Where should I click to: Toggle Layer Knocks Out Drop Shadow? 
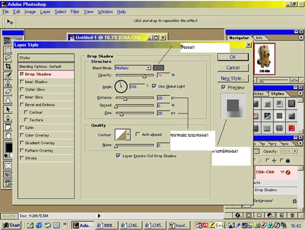(x=118, y=156)
